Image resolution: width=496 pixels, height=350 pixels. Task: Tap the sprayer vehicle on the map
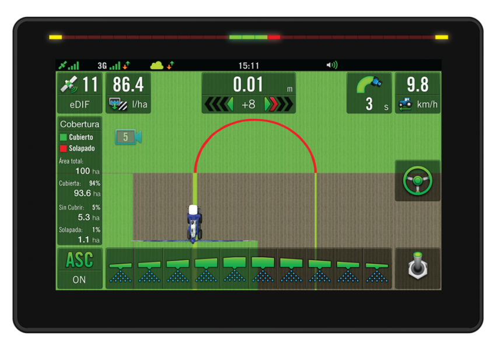pyautogui.click(x=194, y=224)
